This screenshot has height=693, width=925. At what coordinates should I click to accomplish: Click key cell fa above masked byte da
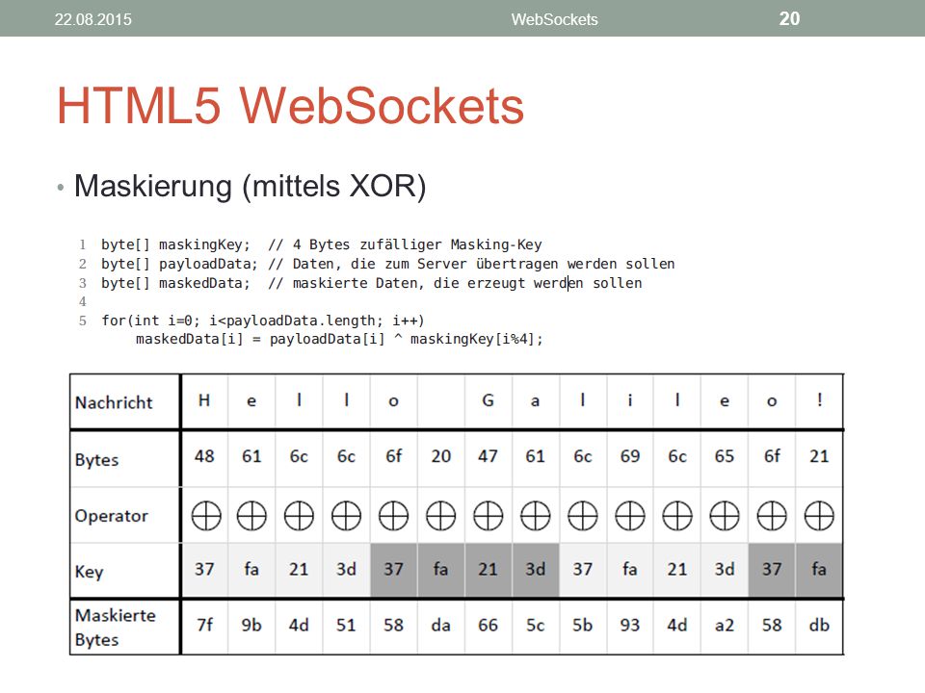click(440, 569)
